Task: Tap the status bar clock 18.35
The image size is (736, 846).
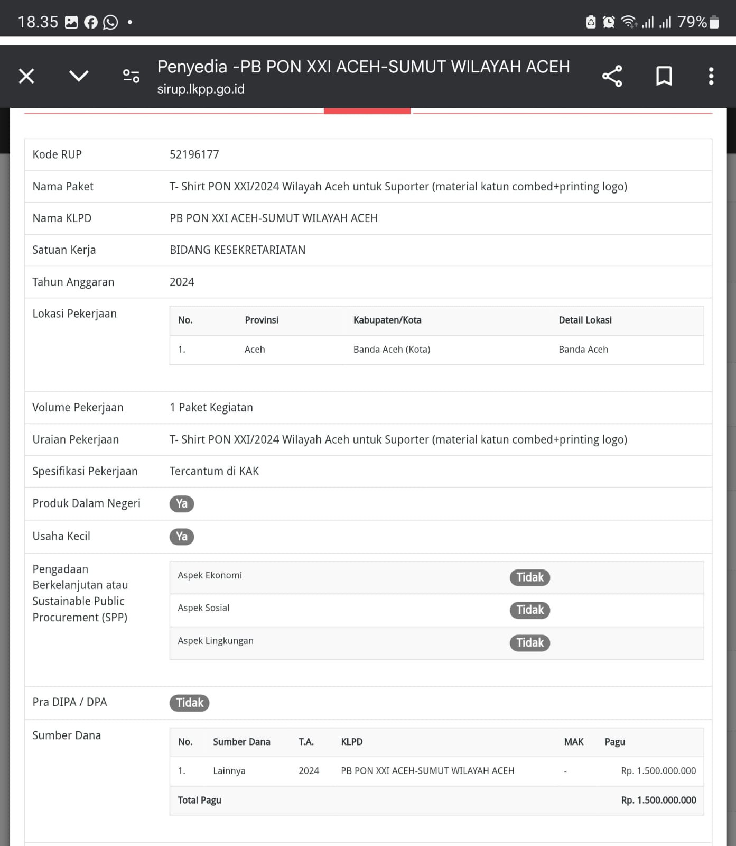Action: tap(38, 22)
